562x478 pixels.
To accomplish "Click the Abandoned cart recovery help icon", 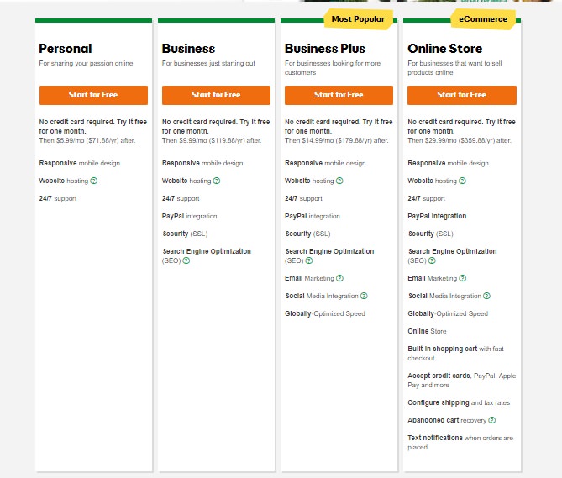I will pyautogui.click(x=491, y=420).
